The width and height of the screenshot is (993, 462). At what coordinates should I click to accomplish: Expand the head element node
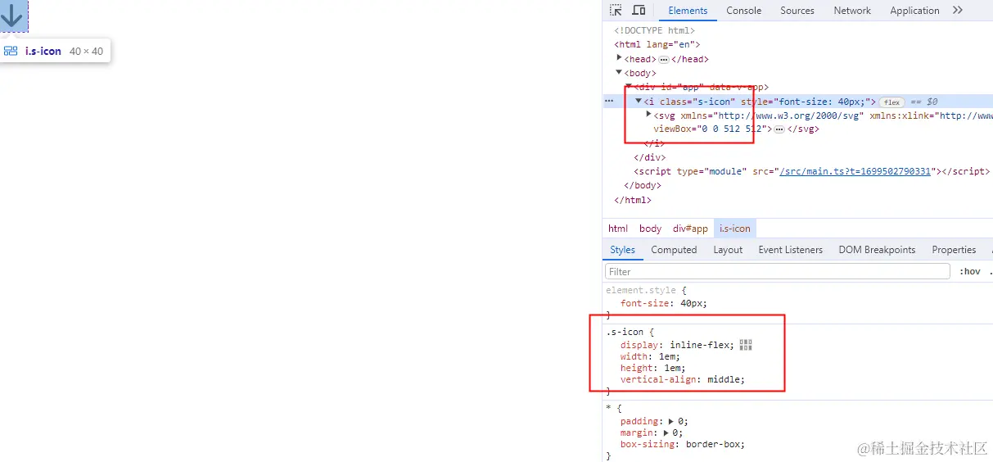tap(620, 58)
